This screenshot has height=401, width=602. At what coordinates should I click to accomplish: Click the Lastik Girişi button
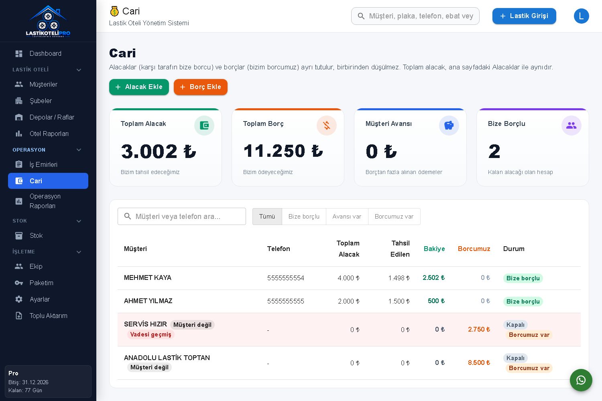pos(524,16)
